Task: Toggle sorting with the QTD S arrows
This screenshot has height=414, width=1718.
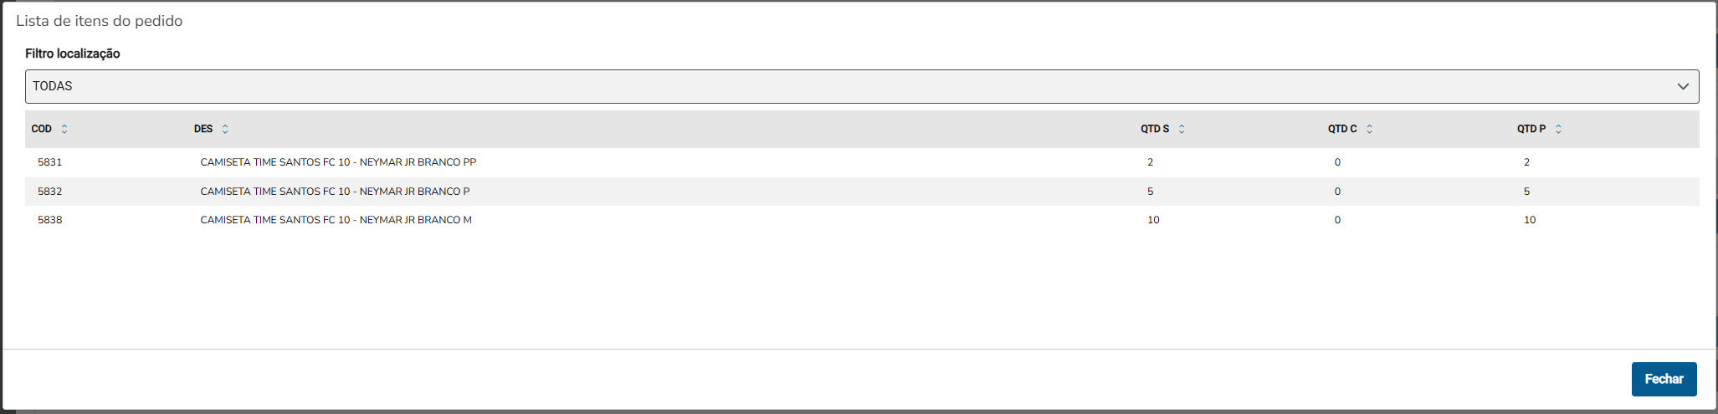Action: click(1182, 129)
